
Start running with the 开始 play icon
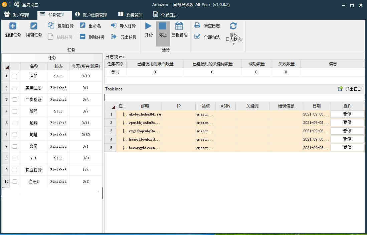(148, 26)
